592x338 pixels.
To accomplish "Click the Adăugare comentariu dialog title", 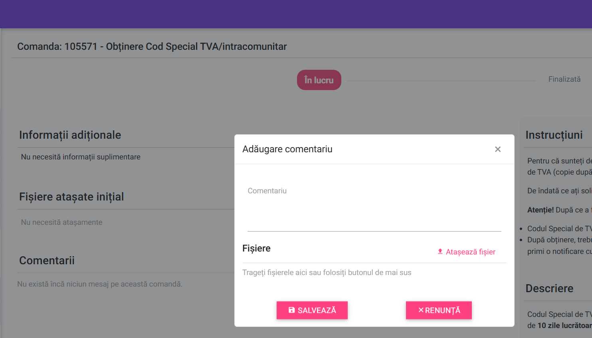I will coord(287,149).
